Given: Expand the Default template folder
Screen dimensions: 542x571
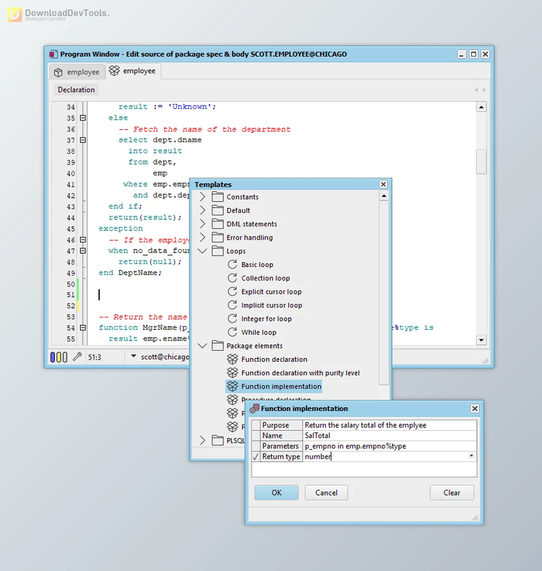Looking at the screenshot, I should (202, 210).
